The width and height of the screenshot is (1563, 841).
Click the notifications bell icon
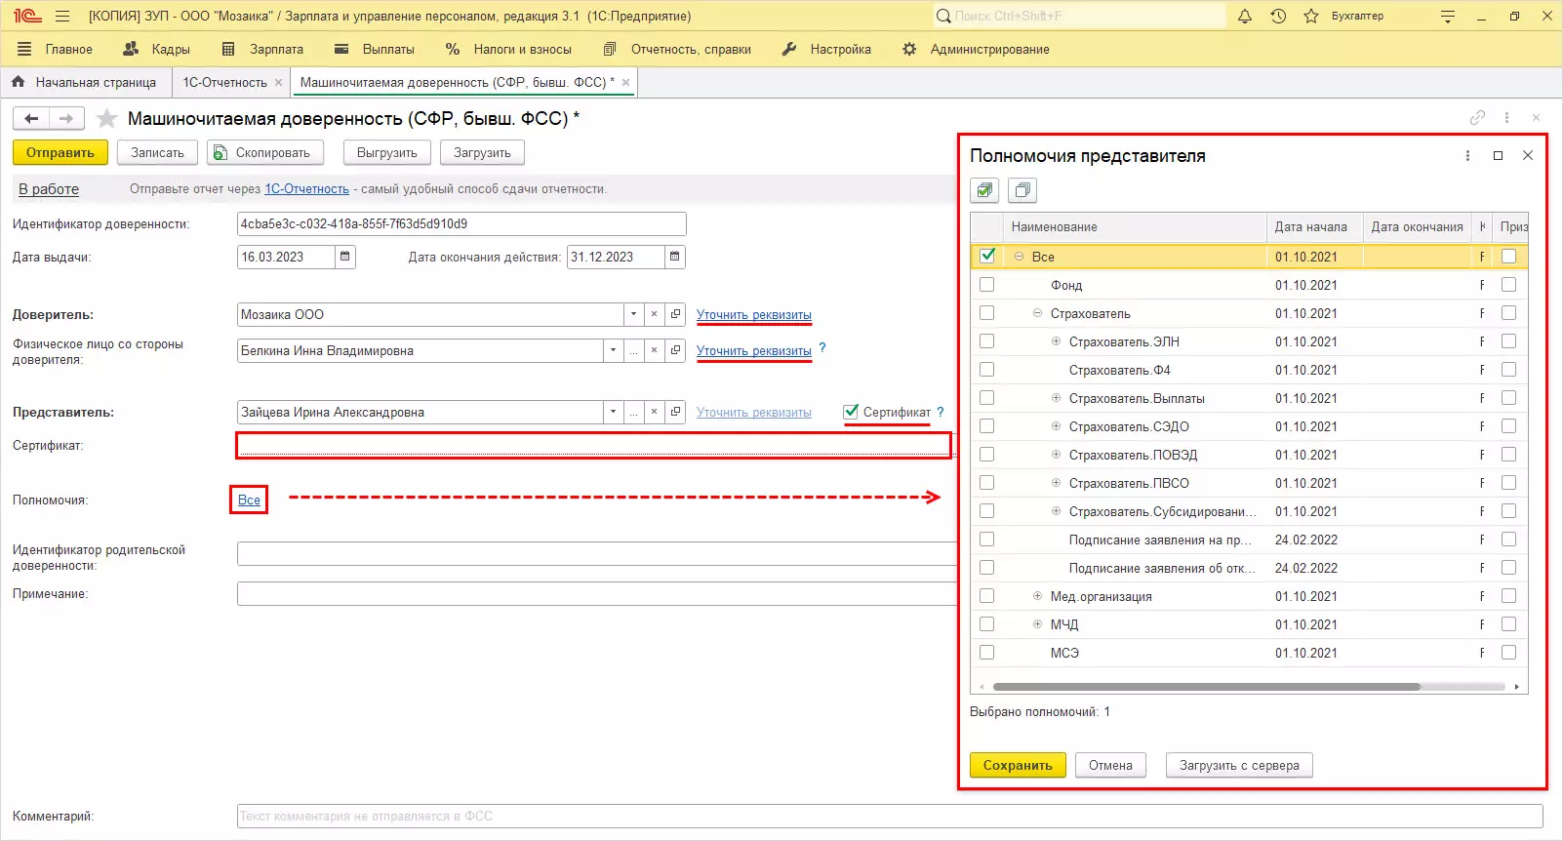[1245, 17]
